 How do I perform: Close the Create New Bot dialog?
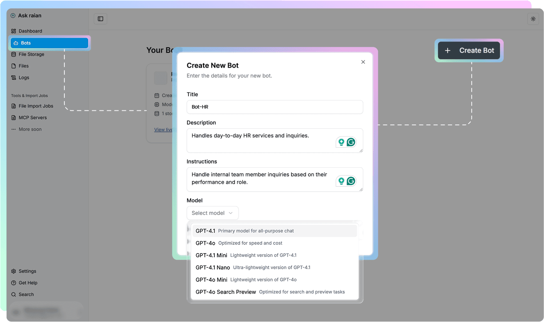coord(363,62)
